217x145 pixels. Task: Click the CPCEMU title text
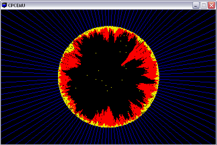[17, 5]
